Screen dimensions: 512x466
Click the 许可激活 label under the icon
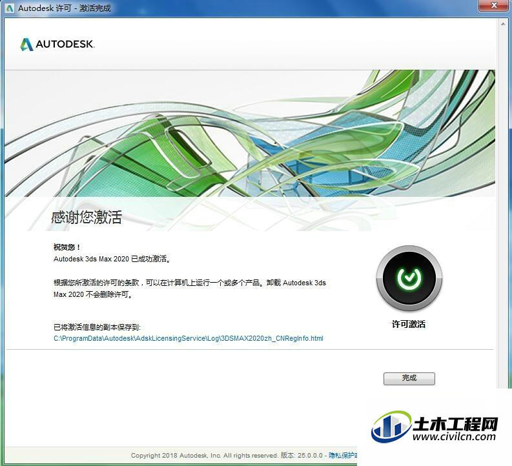409,324
